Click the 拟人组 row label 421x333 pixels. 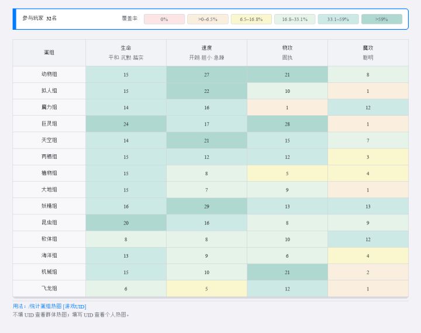49,91
